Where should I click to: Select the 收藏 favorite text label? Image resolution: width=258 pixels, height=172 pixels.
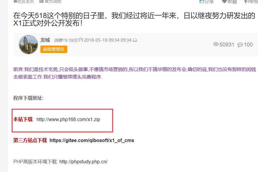(232, 1)
